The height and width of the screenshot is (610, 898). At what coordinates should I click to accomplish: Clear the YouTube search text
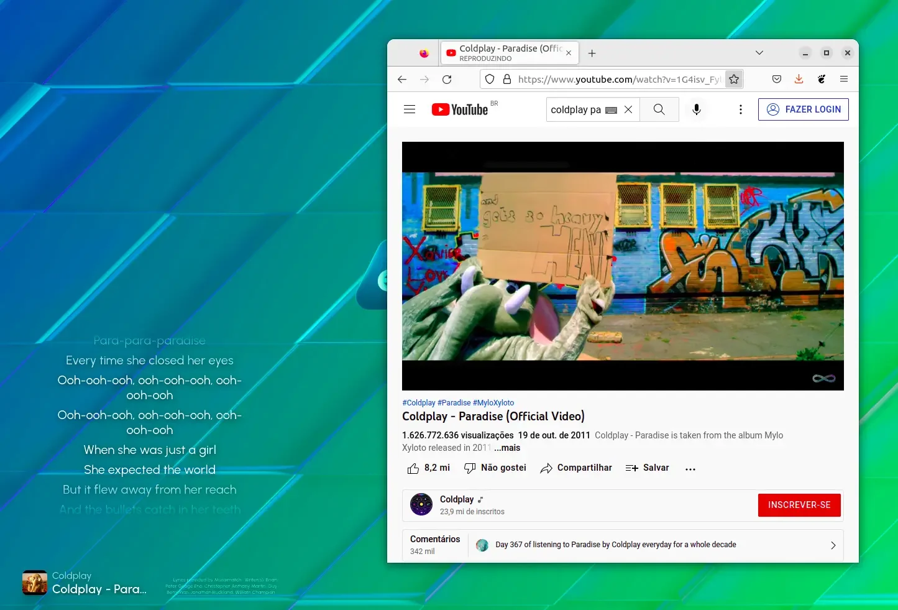[628, 109]
